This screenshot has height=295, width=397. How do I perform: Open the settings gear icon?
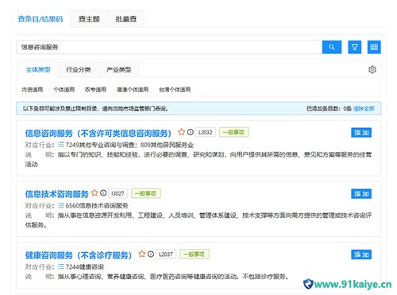[x=372, y=69]
